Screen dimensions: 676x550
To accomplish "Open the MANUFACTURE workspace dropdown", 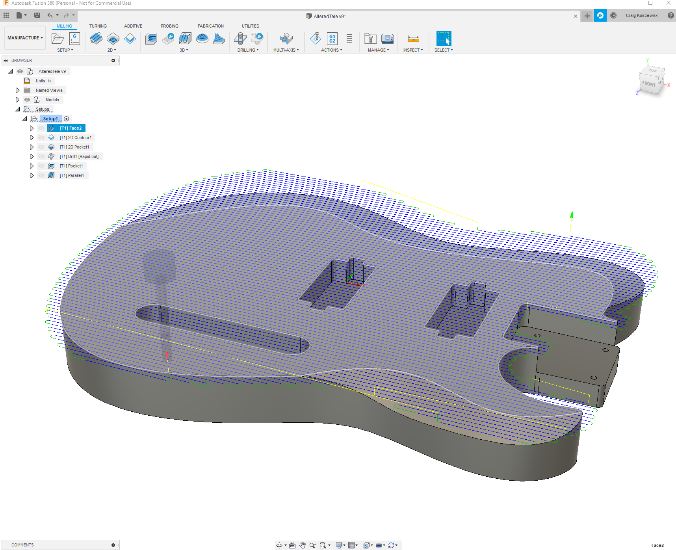I will pos(25,38).
